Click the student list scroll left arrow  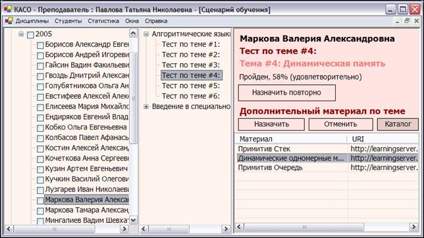pos(9,229)
